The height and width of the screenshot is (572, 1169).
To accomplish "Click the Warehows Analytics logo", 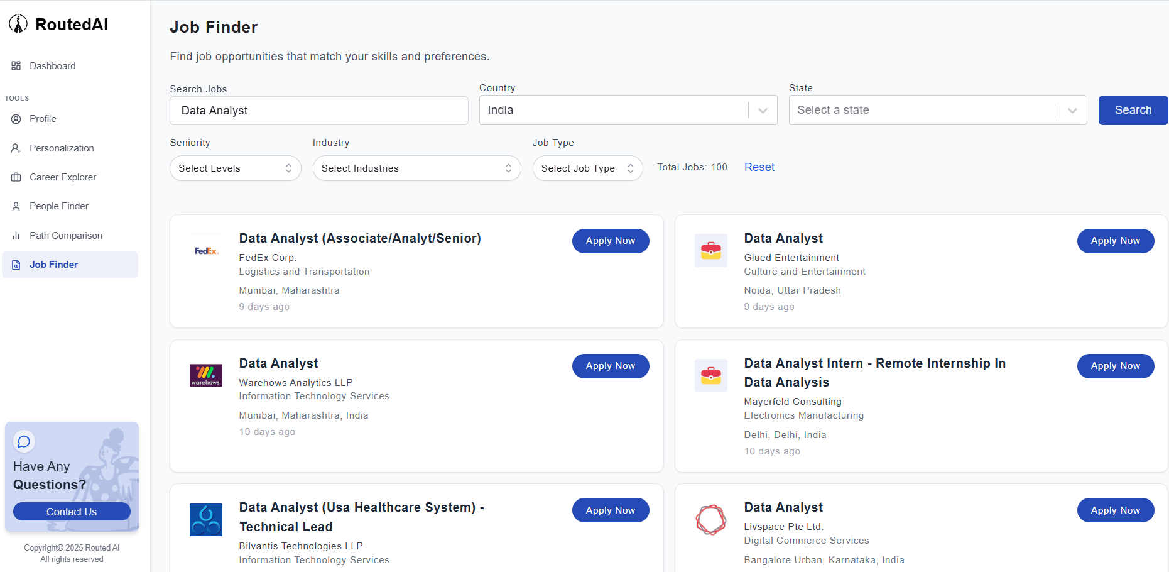I will pos(206,375).
